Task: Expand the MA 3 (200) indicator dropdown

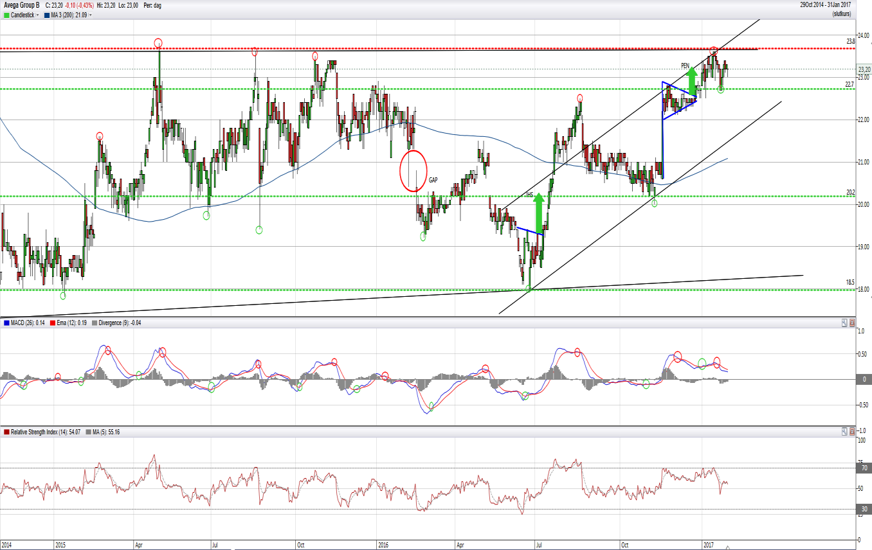Action: pos(91,14)
